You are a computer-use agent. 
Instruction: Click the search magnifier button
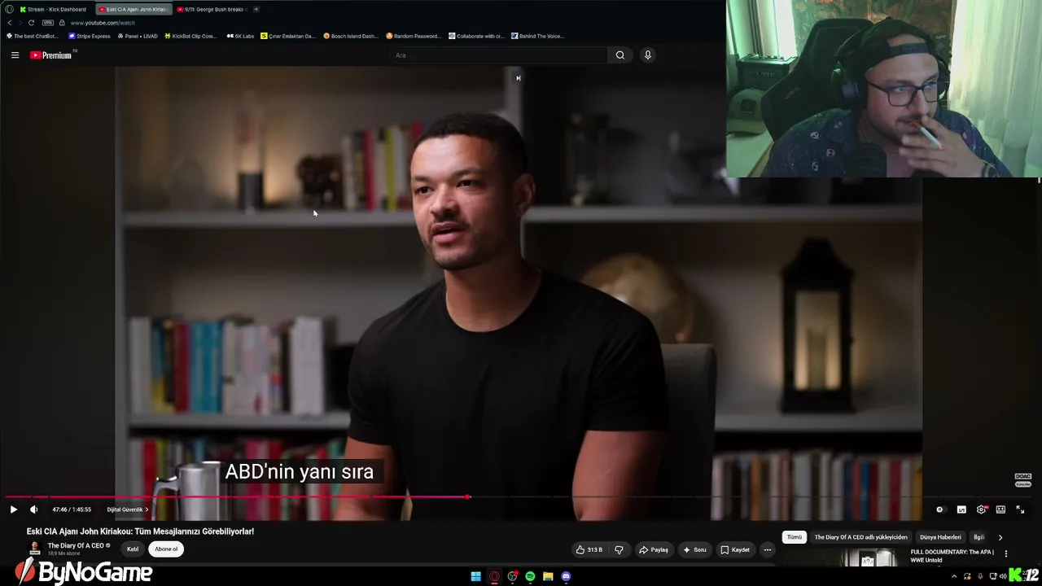(620, 55)
